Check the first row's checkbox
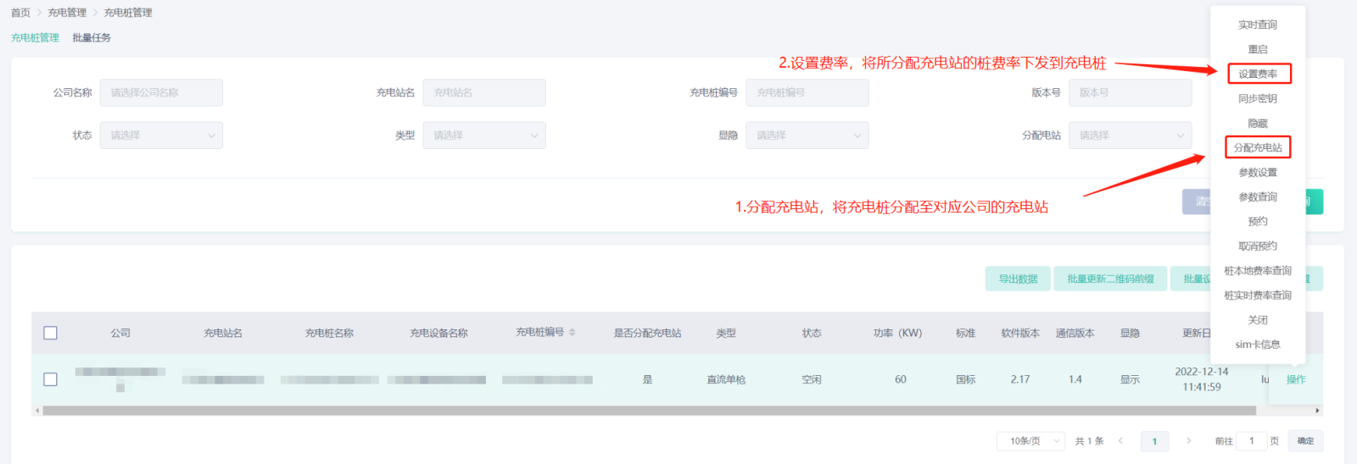The image size is (1357, 464). point(51,379)
